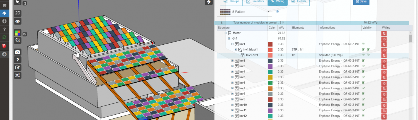Open viewport help question mark button

coord(18,60)
